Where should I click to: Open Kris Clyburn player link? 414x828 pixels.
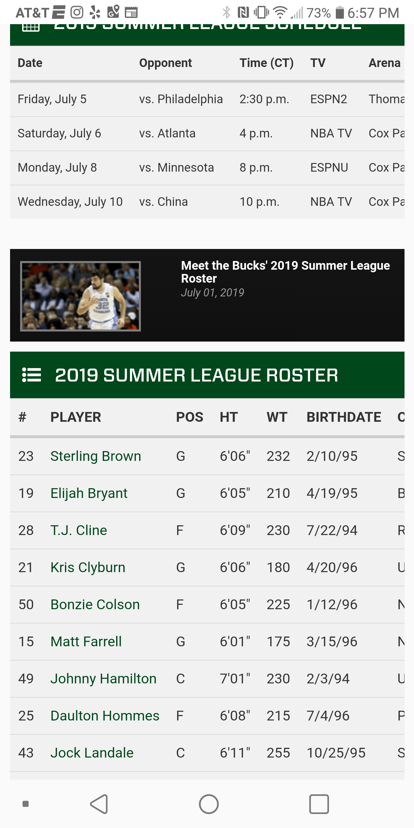coord(88,567)
